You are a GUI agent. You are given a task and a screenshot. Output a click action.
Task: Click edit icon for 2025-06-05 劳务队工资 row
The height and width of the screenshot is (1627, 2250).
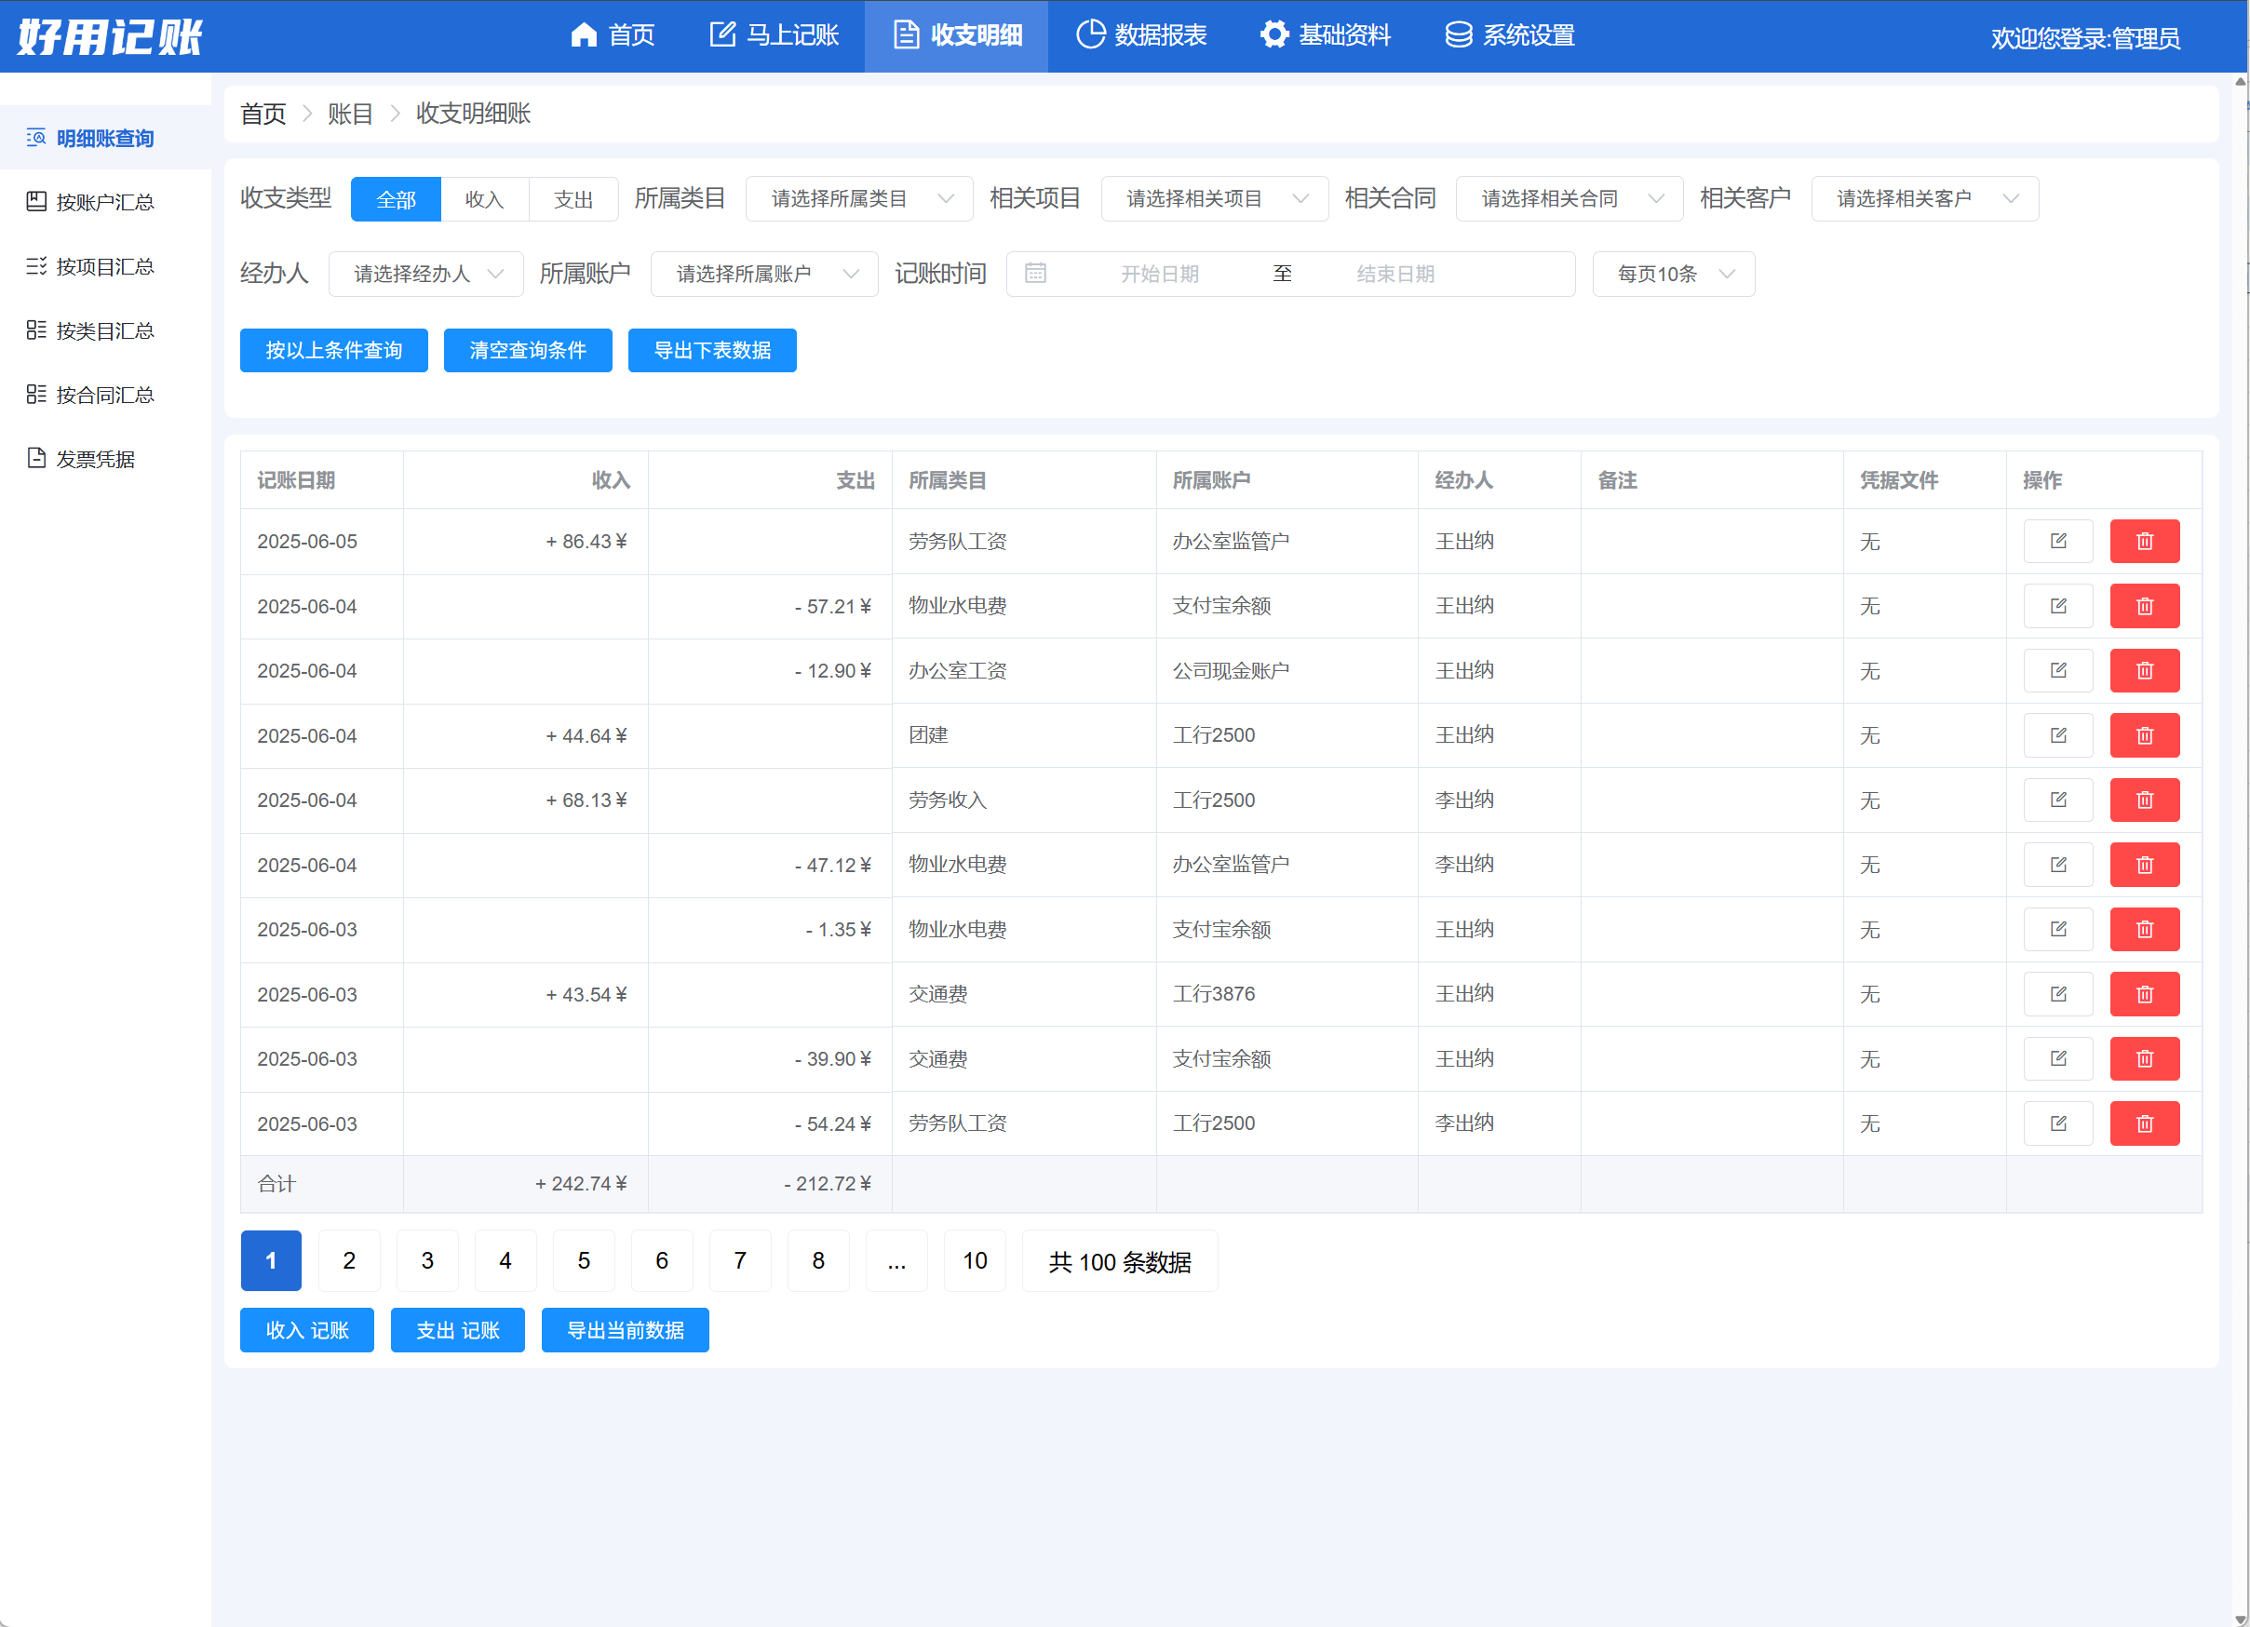pos(2057,542)
